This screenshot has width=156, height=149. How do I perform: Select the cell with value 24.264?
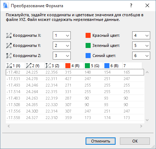click(32, 92)
